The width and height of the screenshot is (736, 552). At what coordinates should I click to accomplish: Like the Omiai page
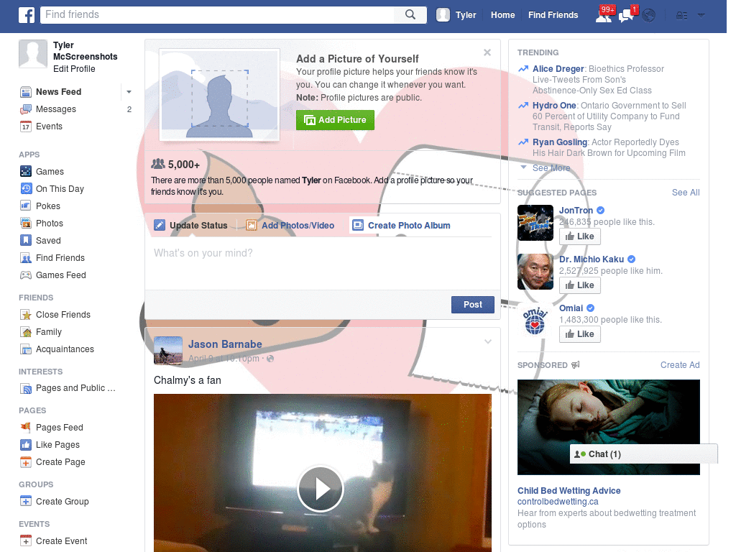point(580,333)
